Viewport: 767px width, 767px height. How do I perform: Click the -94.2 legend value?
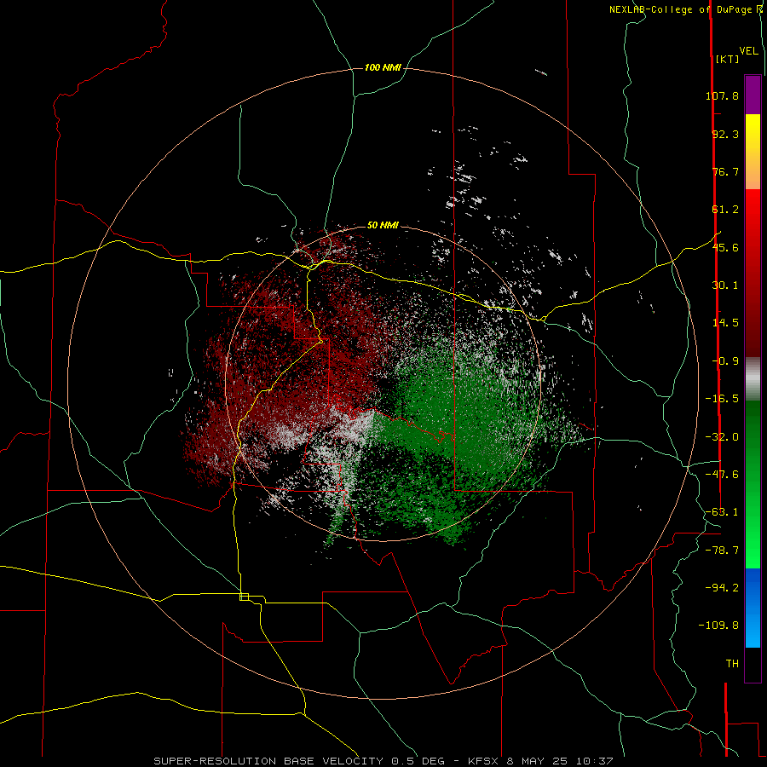pos(722,587)
